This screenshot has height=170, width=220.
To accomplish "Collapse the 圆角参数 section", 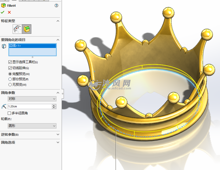I will tap(58, 93).
